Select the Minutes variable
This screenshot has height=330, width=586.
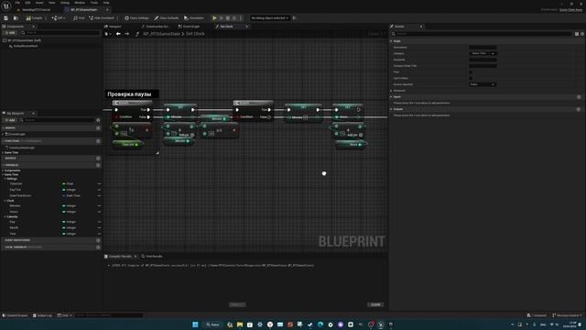point(15,205)
